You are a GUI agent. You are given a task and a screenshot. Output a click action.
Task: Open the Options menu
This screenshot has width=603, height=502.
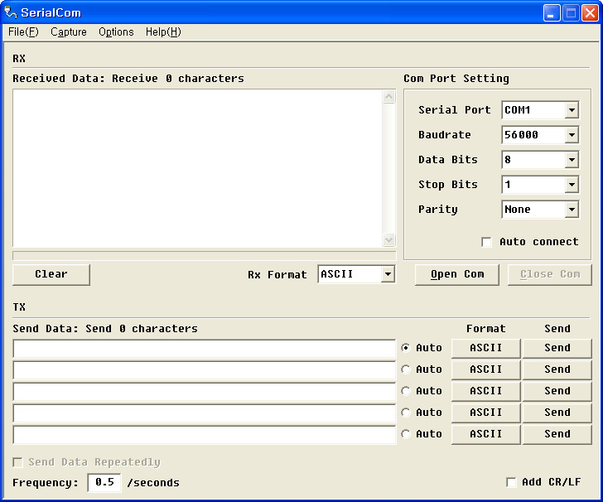pos(116,32)
